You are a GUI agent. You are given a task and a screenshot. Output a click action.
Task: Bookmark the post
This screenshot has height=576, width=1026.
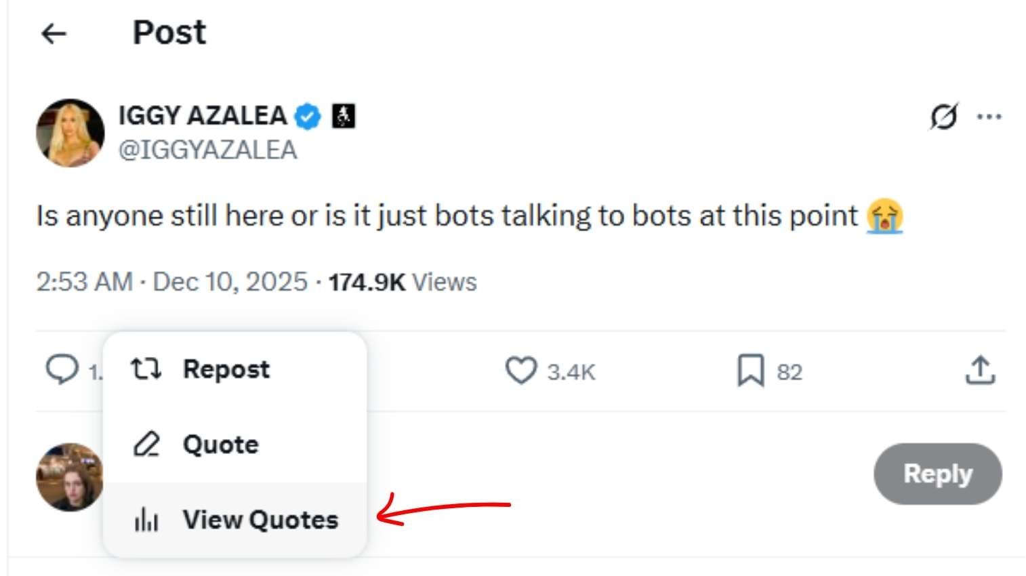pyautogui.click(x=750, y=371)
